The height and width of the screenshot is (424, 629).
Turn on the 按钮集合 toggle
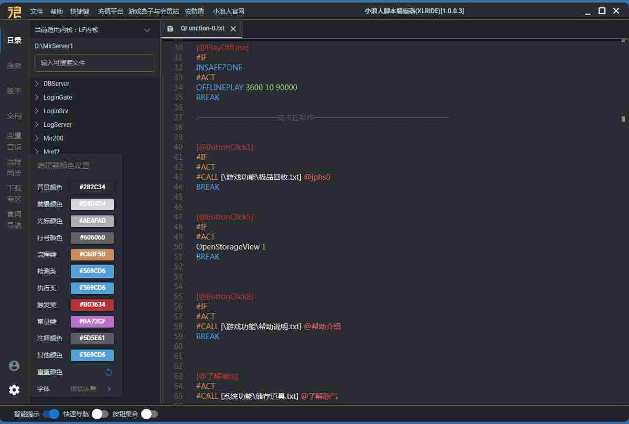click(149, 414)
